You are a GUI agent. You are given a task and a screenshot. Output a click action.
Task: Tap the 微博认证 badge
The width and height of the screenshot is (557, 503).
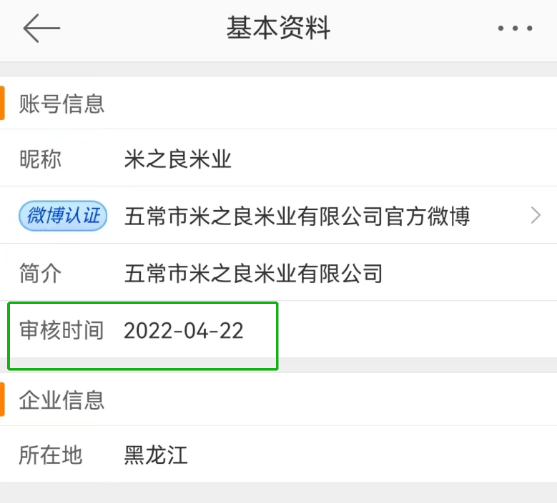click(x=63, y=216)
